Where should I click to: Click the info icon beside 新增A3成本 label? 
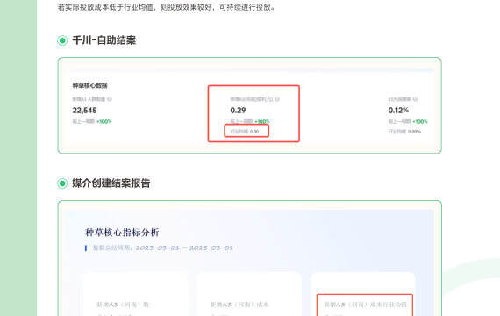(277, 99)
